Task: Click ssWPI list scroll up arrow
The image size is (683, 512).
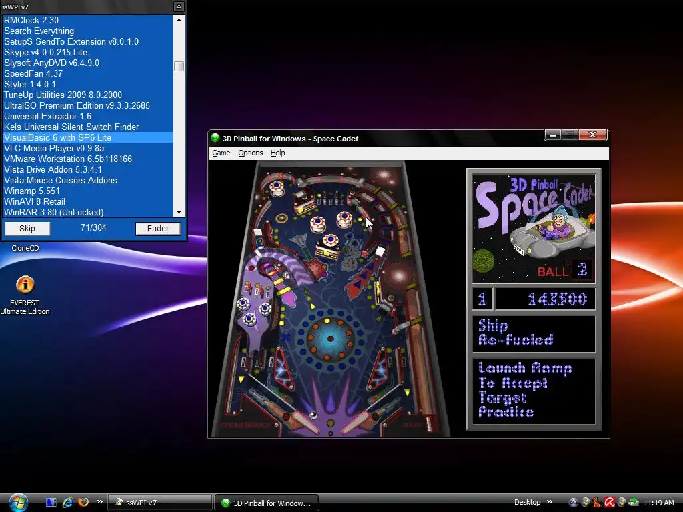Action: pos(179,20)
